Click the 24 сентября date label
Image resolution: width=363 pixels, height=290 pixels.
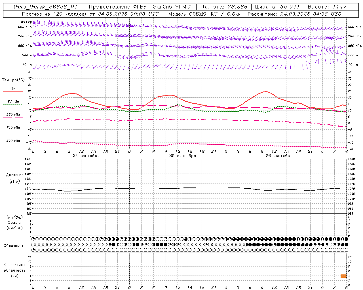pyautogui.click(x=86, y=156)
